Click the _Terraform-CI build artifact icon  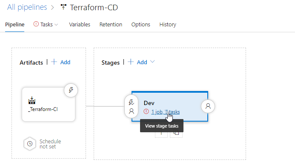(32, 100)
